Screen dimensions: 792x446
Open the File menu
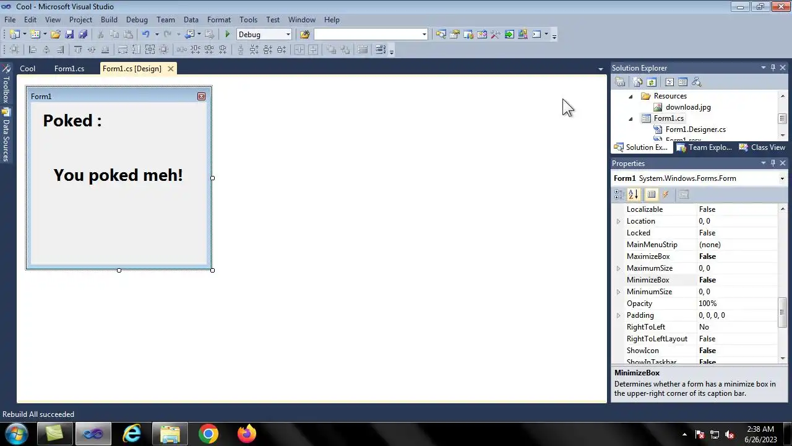10,20
